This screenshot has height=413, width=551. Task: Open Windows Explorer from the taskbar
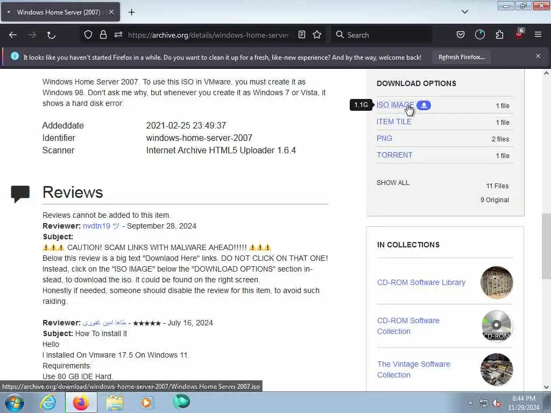click(115, 403)
